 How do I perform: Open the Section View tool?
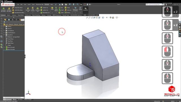[x=94, y=18]
